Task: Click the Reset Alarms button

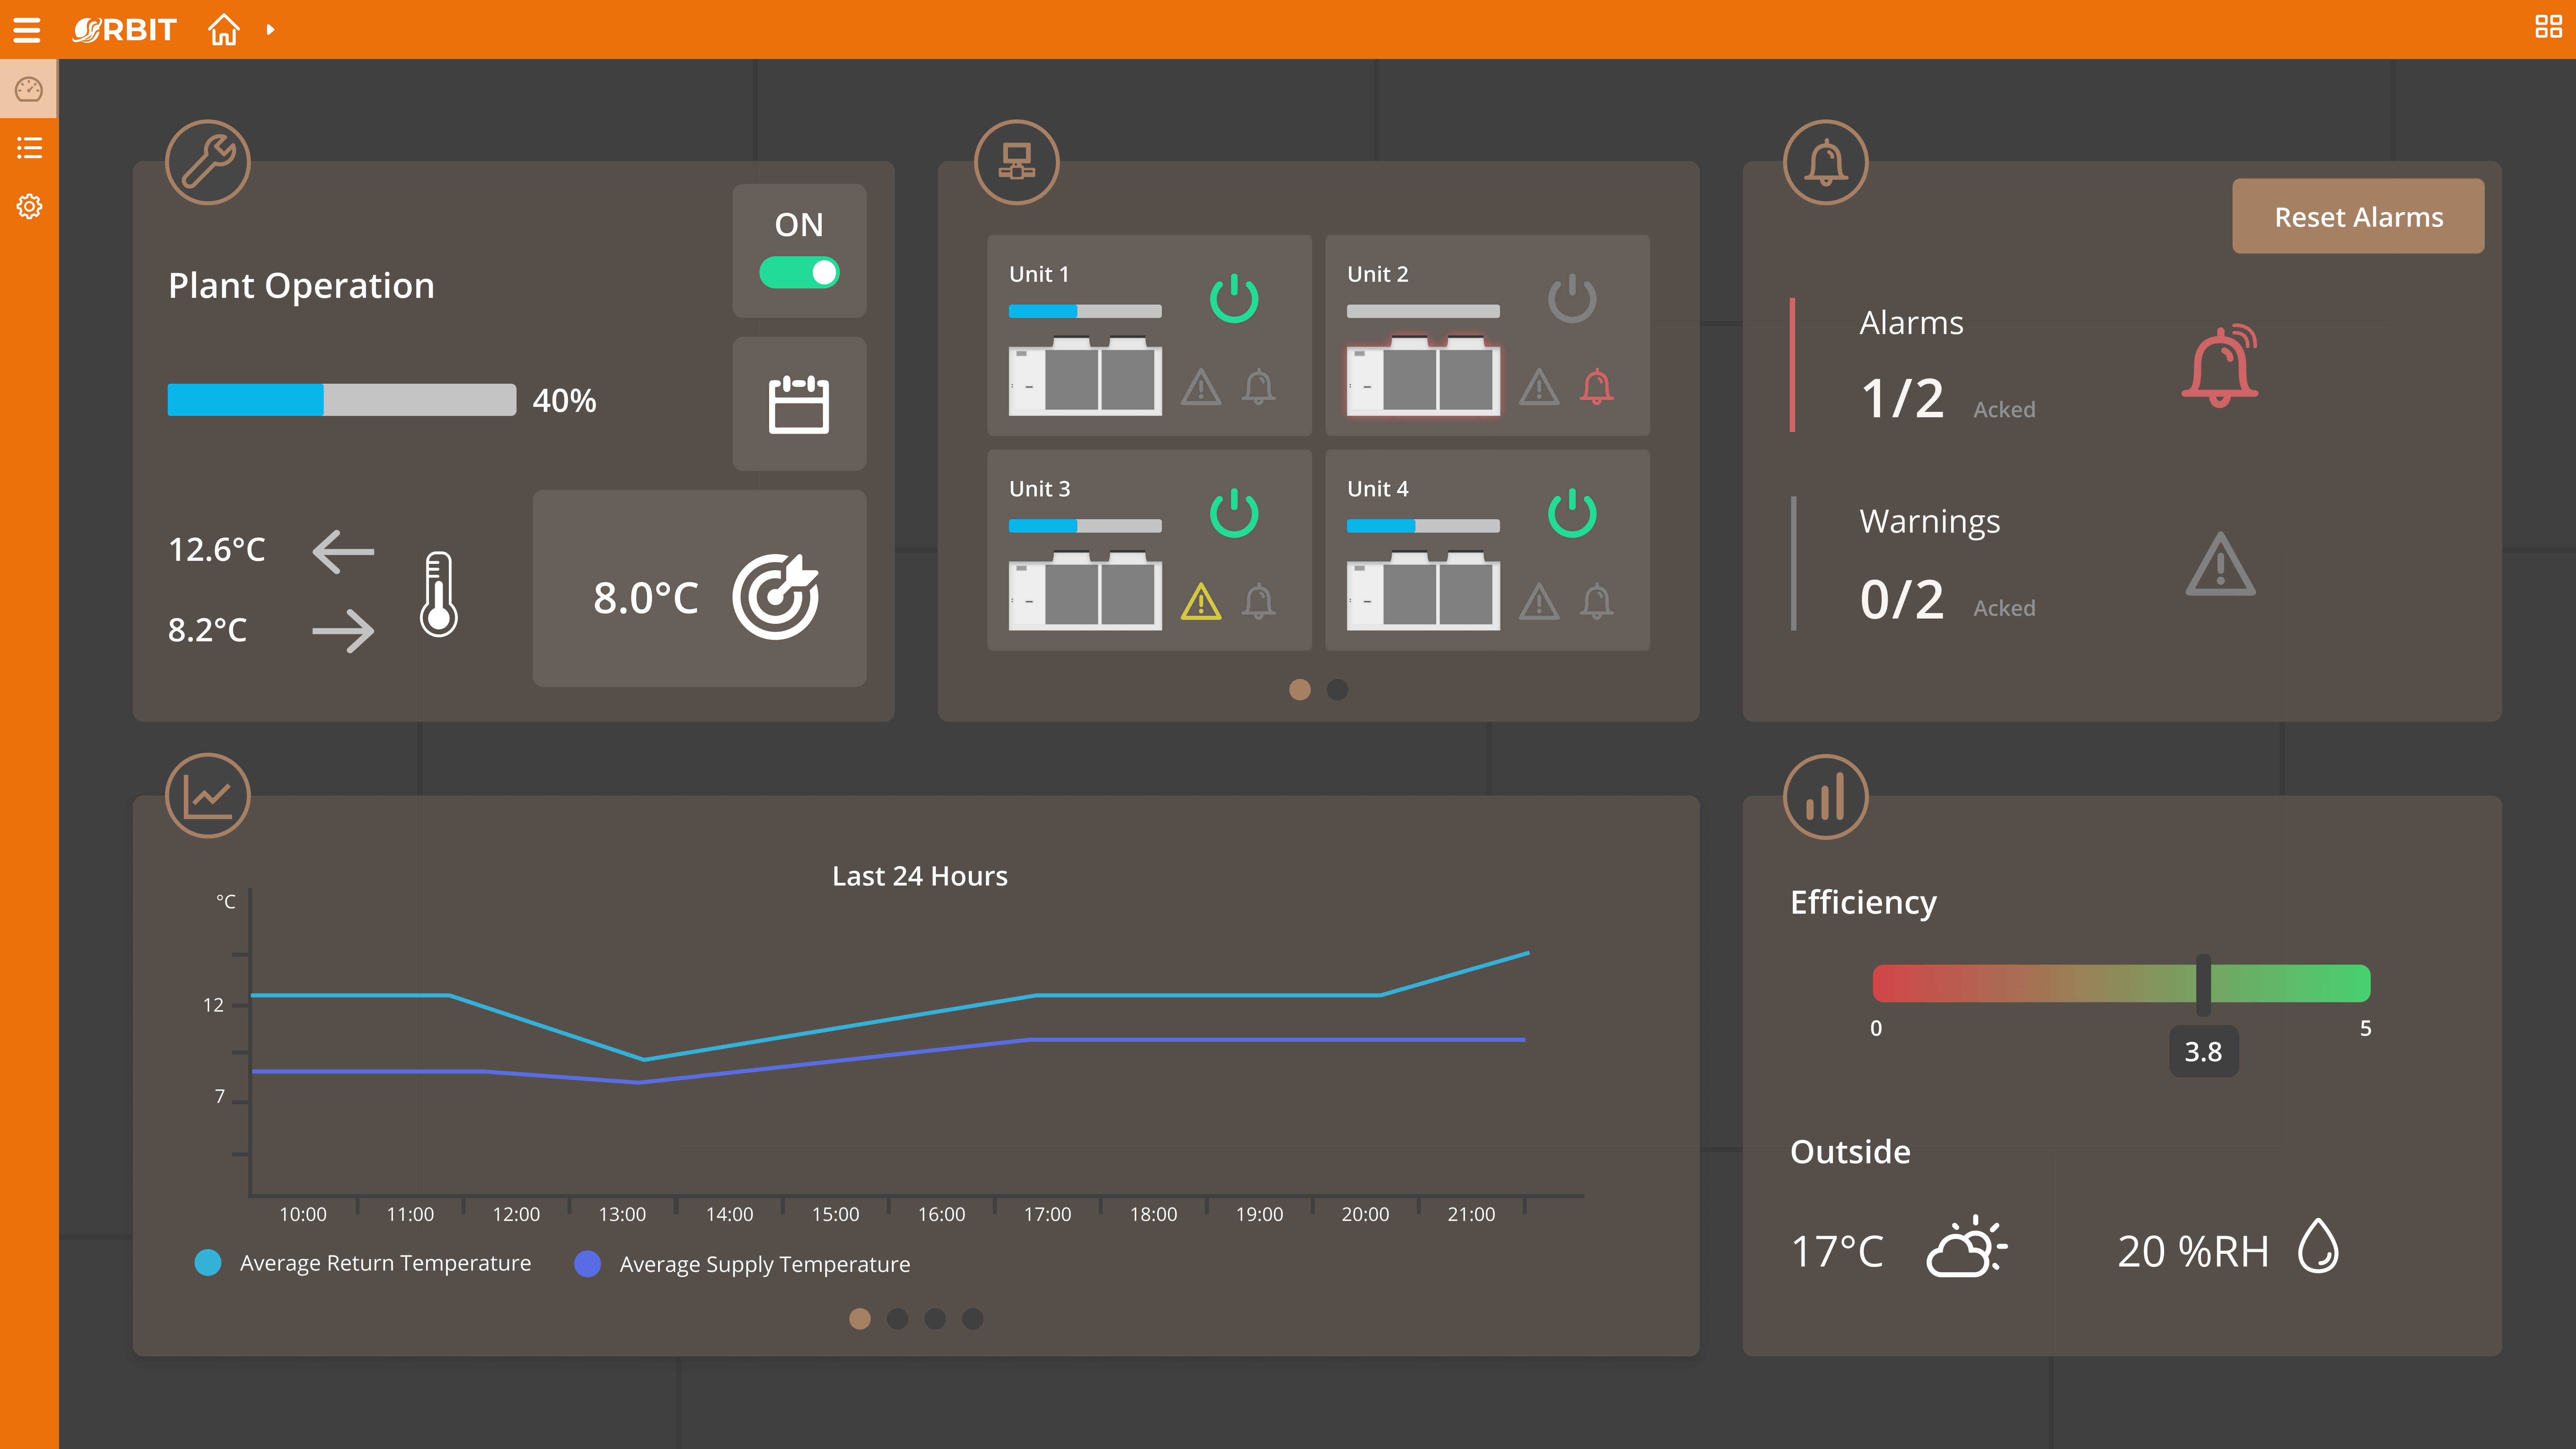Action: pos(2358,216)
